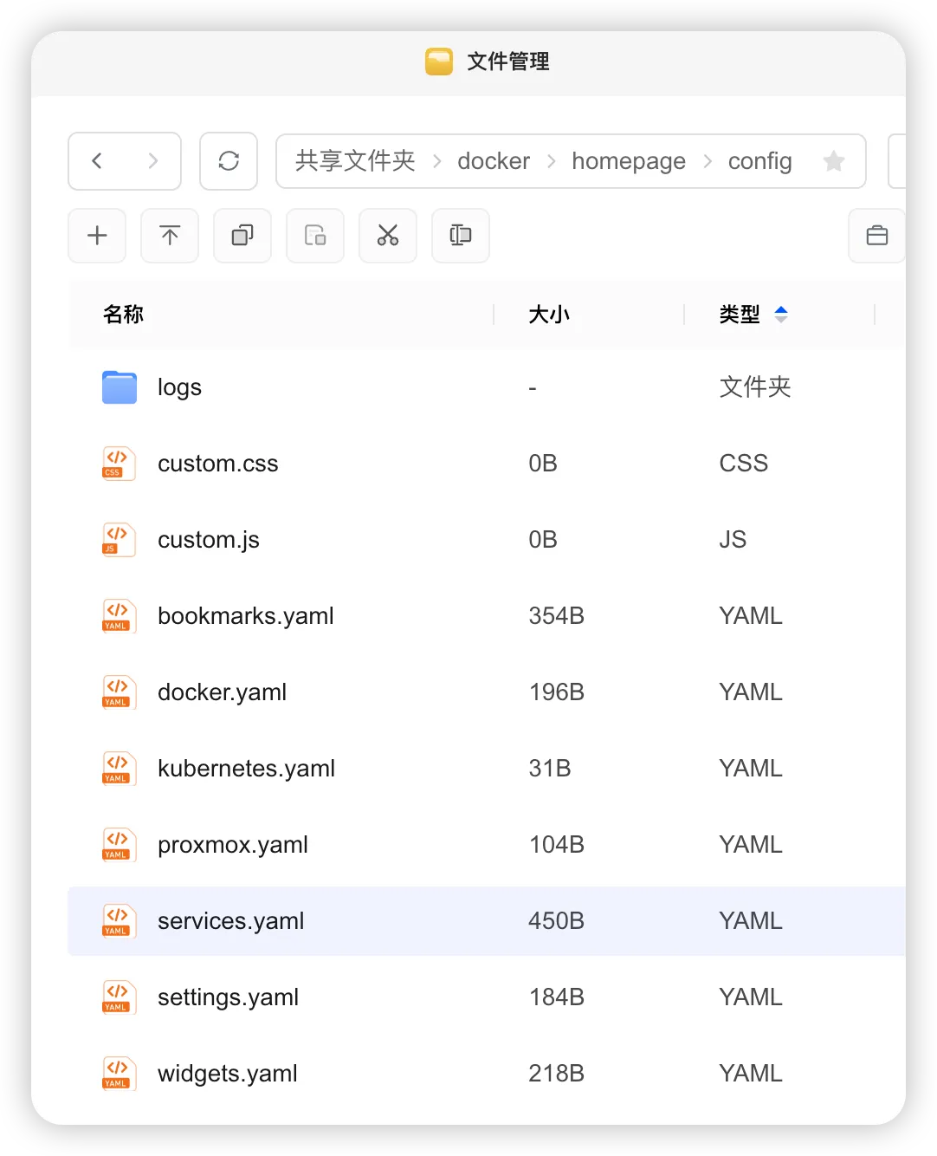
Task: Click the 450B size of services.yaml
Action: click(x=557, y=921)
